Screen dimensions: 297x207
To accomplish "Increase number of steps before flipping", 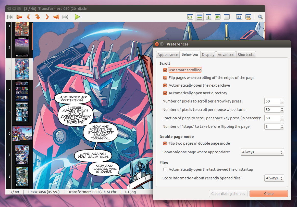I will click(282, 125).
